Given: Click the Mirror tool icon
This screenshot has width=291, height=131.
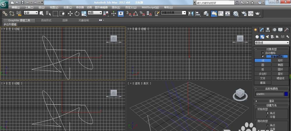Looking at the screenshot, I should [191, 13].
